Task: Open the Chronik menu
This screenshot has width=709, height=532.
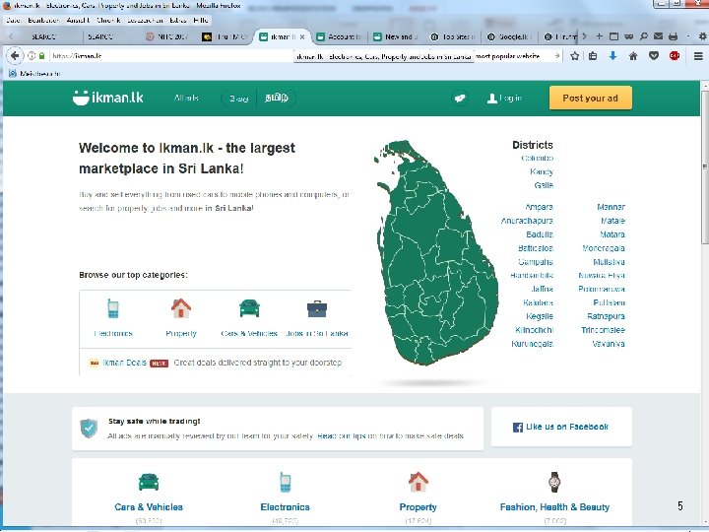Action: pyautogui.click(x=108, y=20)
